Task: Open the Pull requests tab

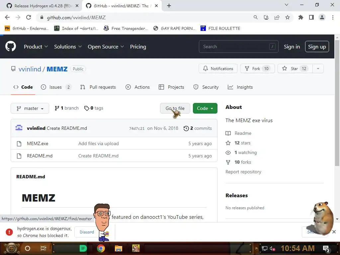Action: [x=98, y=87]
